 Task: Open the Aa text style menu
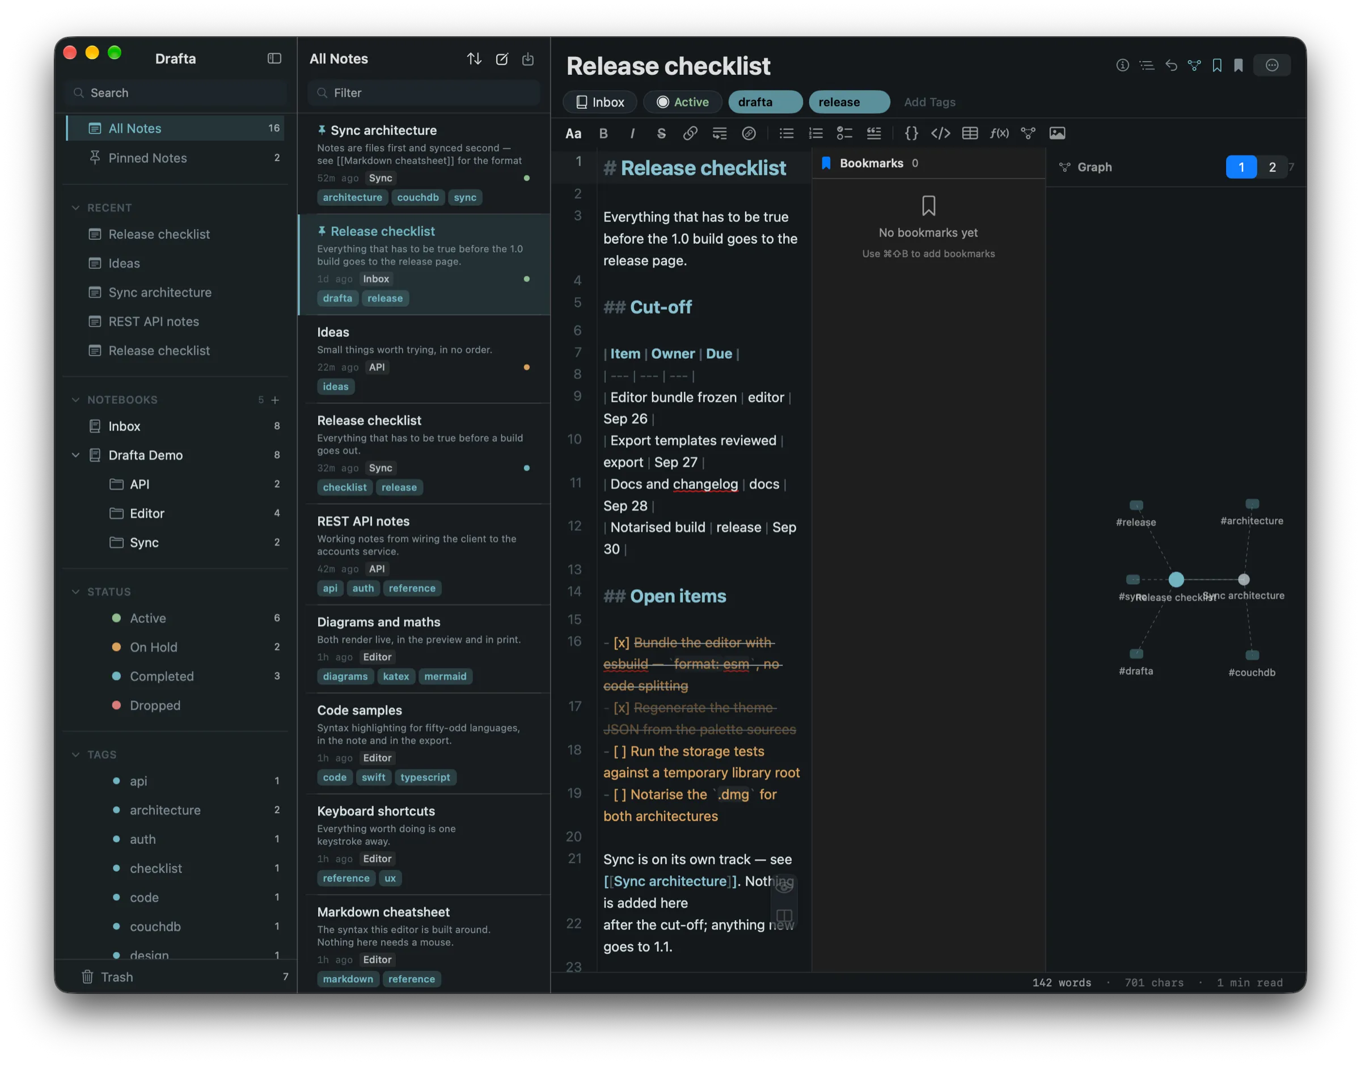(573, 133)
